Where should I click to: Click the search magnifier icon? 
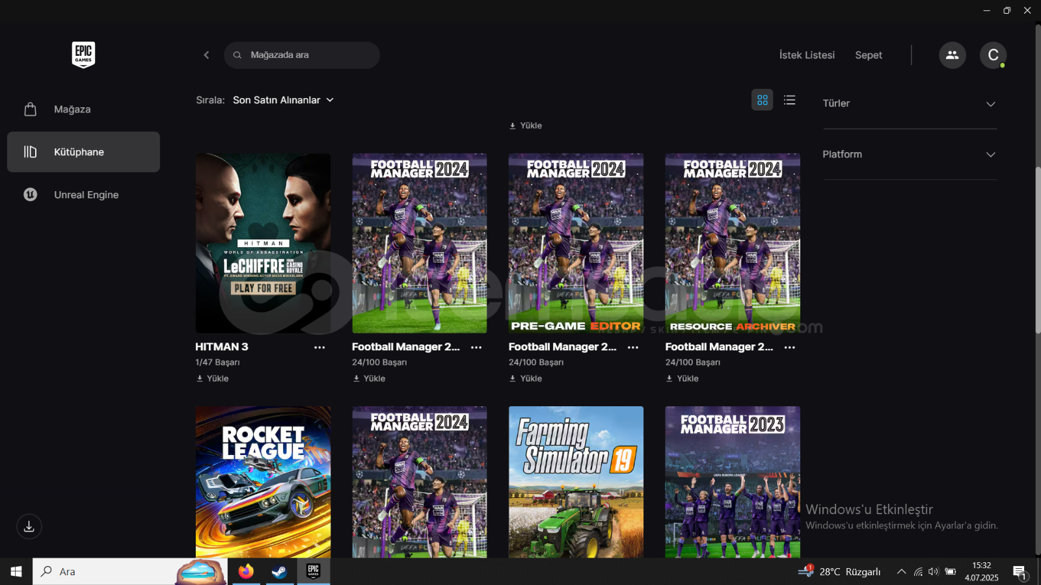click(x=237, y=55)
